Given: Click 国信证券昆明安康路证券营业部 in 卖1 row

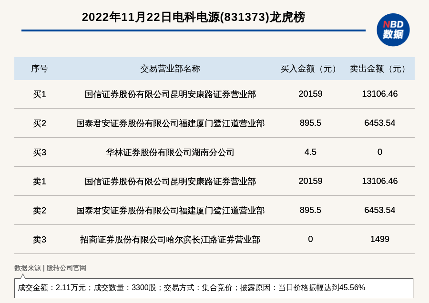Looking at the screenshot, I should [x=170, y=182].
